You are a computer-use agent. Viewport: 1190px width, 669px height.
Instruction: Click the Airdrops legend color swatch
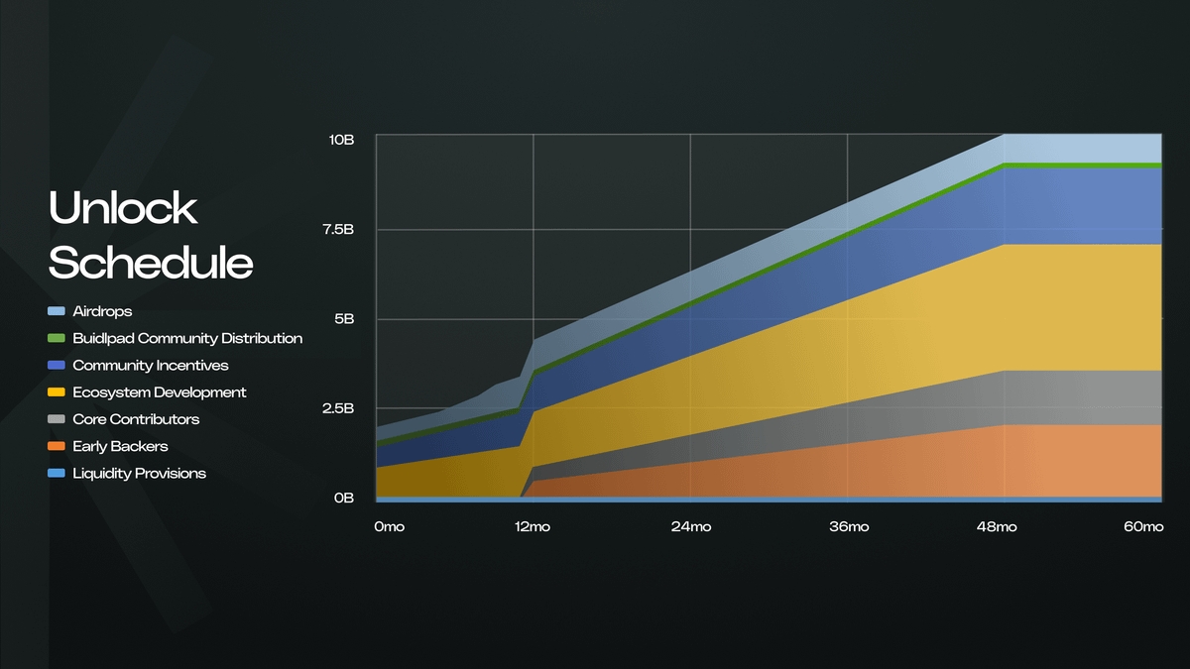tap(57, 312)
